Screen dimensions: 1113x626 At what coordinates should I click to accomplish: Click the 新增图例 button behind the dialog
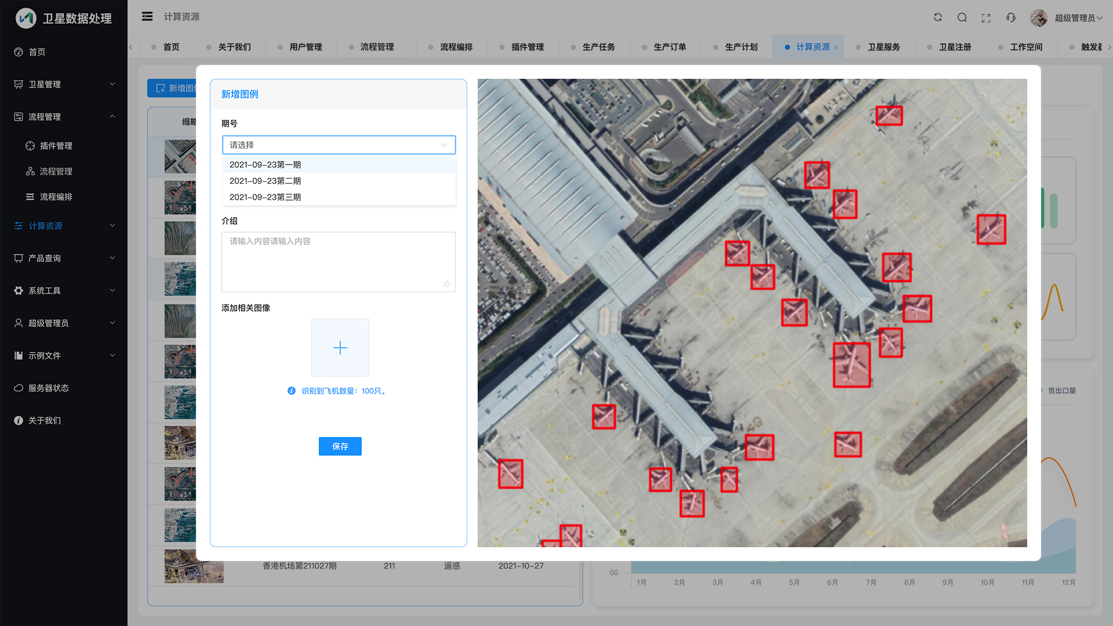pyautogui.click(x=172, y=88)
